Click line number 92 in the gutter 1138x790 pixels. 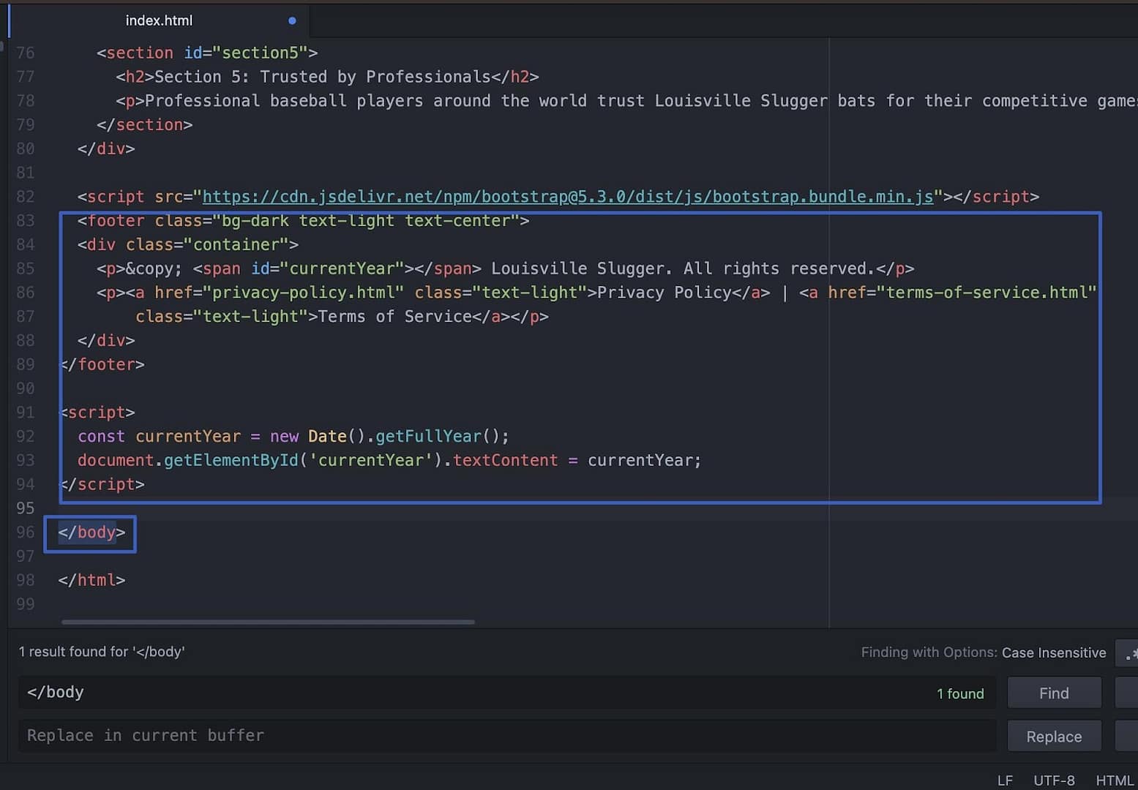pyautogui.click(x=25, y=436)
